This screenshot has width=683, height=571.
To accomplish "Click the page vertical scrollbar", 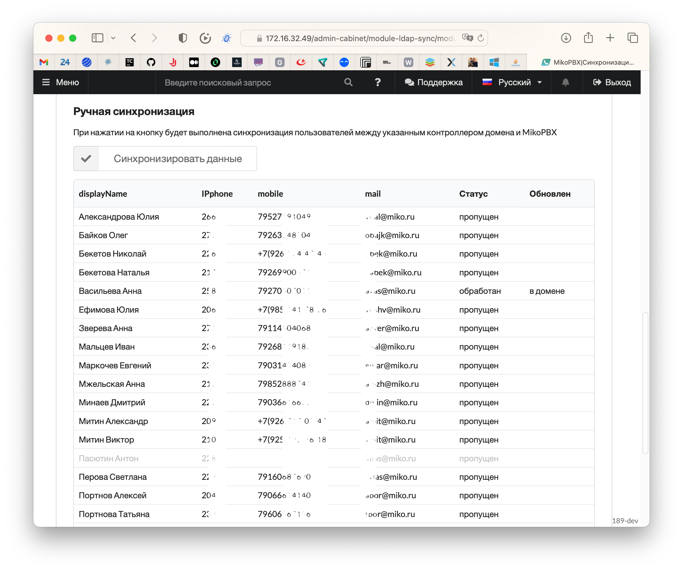I will [x=645, y=382].
